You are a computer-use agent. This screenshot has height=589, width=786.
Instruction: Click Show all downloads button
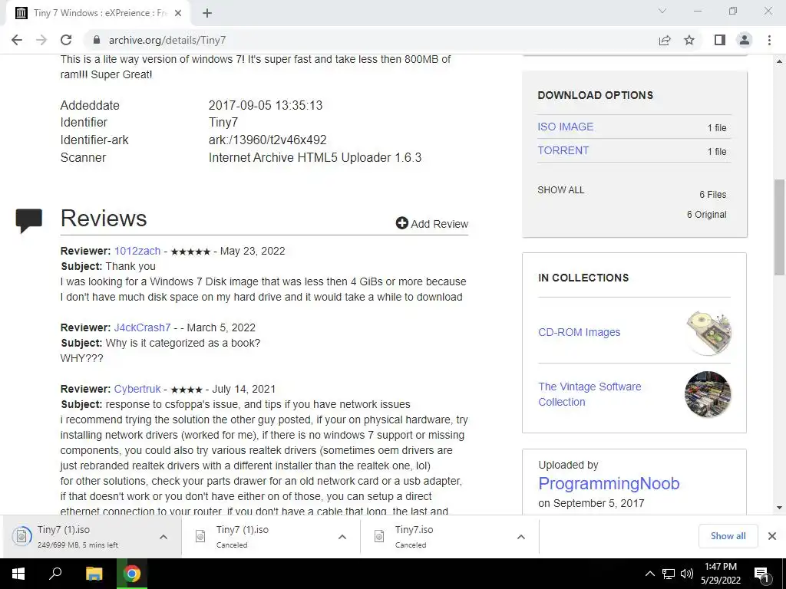pyautogui.click(x=728, y=536)
